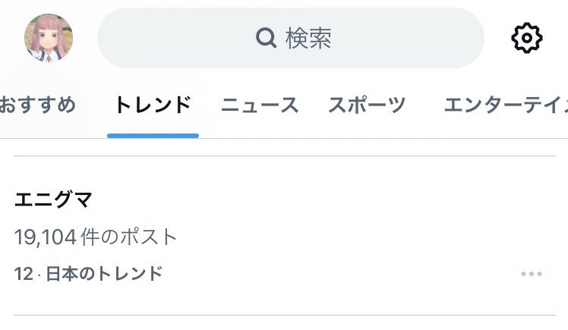Screen dimensions: 568x330
Task: Open the profile avatar menu
Action: [49, 38]
